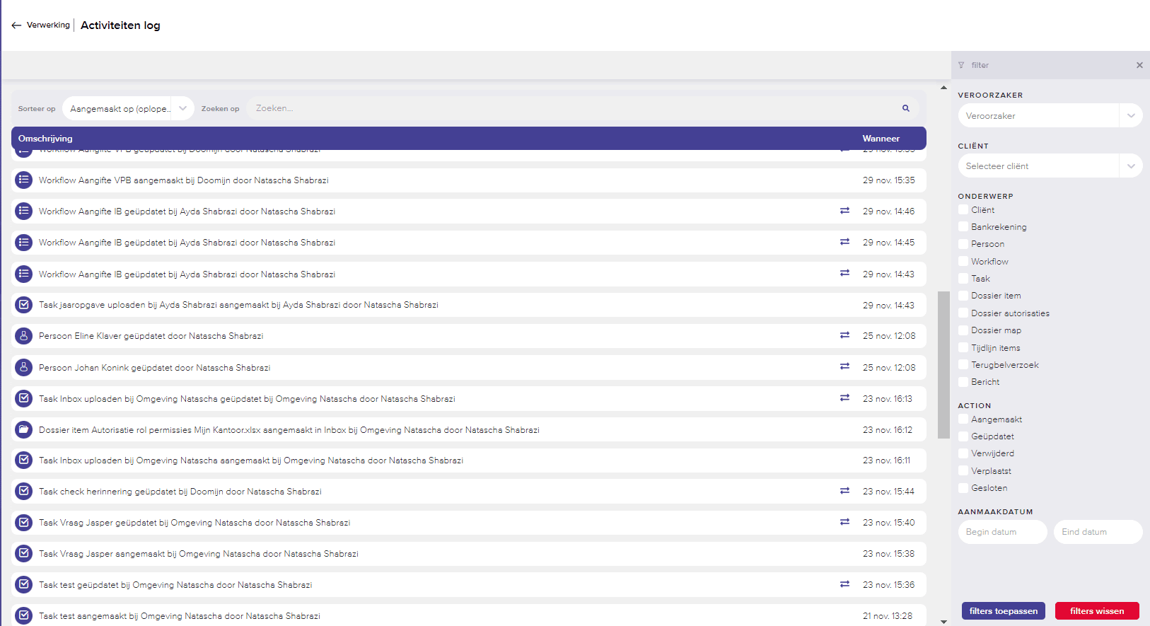Tick the Dossier autorisaties checkbox
This screenshot has width=1150, height=626.
point(963,313)
